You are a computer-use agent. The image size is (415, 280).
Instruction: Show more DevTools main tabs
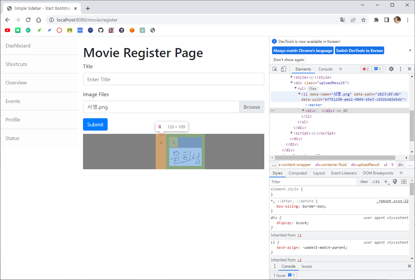[x=340, y=69]
